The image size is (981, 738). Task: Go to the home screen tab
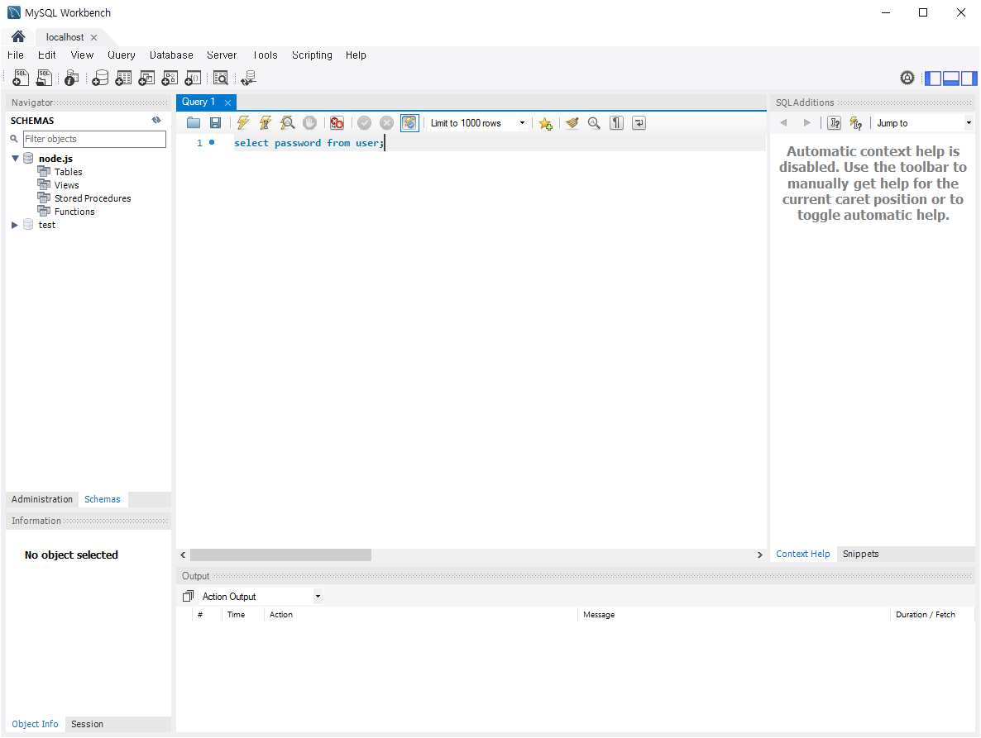[x=18, y=36]
